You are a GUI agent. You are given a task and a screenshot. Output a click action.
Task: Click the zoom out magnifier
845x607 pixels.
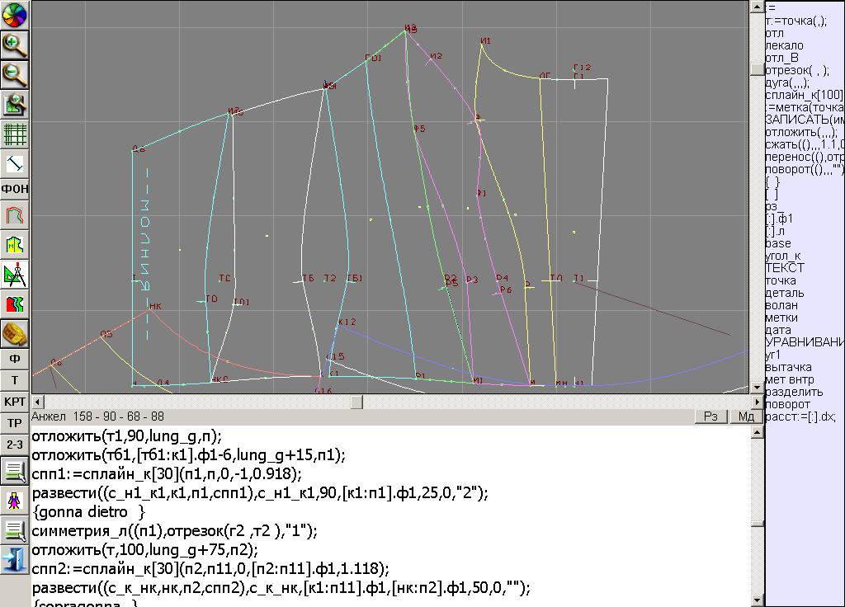15,74
